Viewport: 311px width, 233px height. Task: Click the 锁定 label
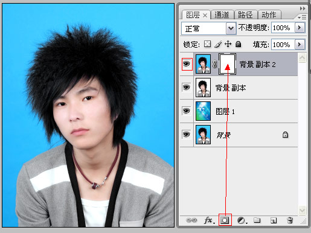[x=191, y=44]
